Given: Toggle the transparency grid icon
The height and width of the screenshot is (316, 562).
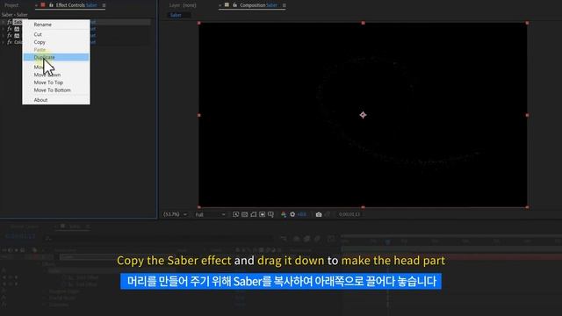Looking at the screenshot, I should point(244,214).
